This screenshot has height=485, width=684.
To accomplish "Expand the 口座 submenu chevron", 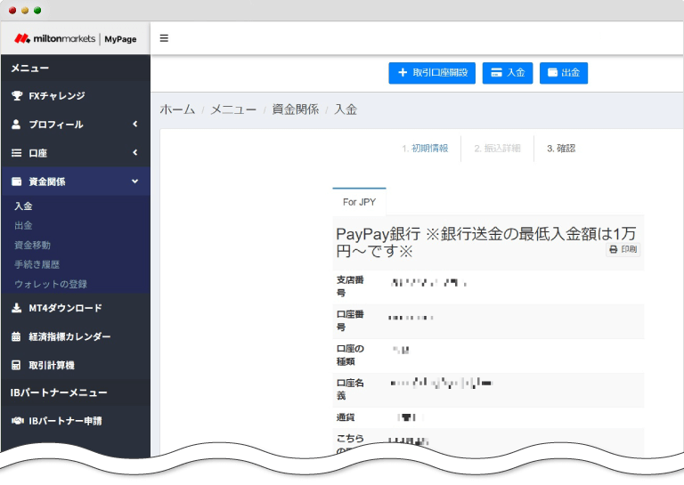I will click(135, 152).
